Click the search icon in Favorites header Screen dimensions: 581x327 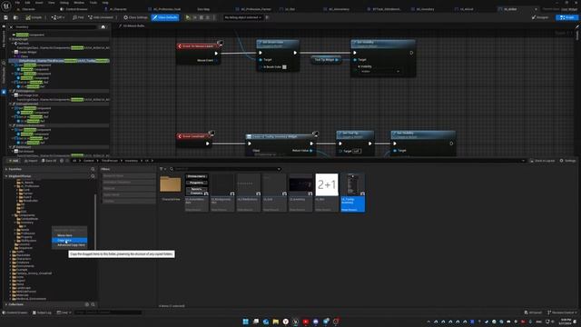[93, 169]
